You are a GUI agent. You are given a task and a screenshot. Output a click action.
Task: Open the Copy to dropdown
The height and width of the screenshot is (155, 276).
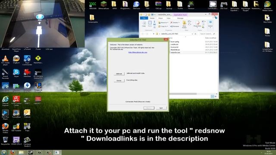[163, 26]
